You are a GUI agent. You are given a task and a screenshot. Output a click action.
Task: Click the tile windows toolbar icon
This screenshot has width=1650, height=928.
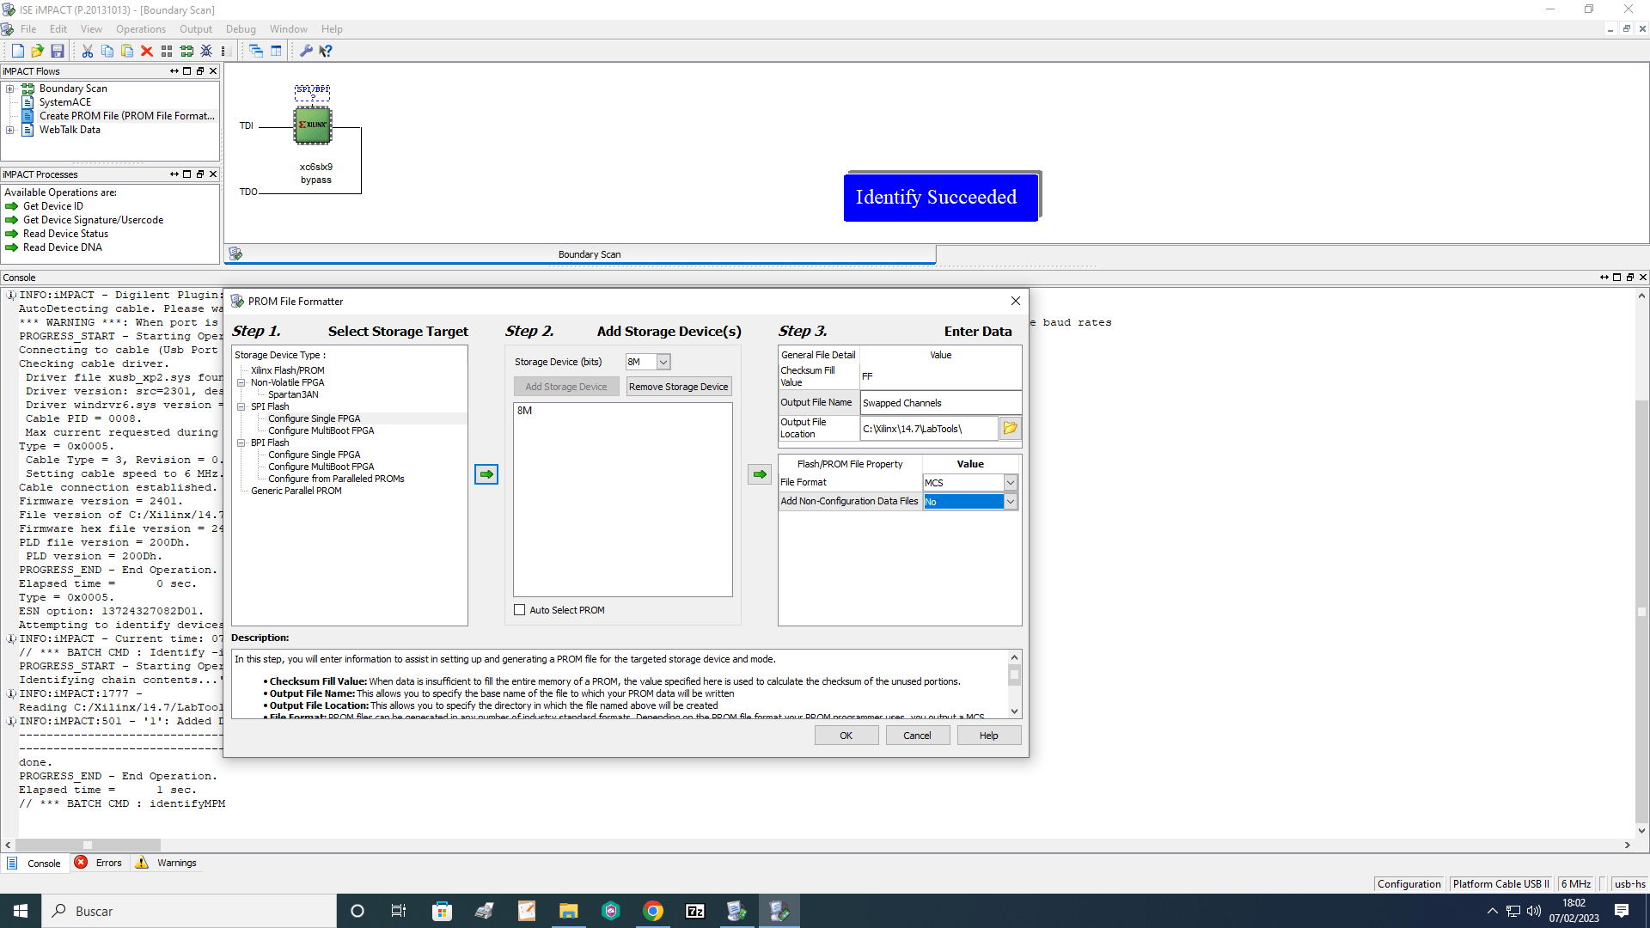click(x=276, y=52)
